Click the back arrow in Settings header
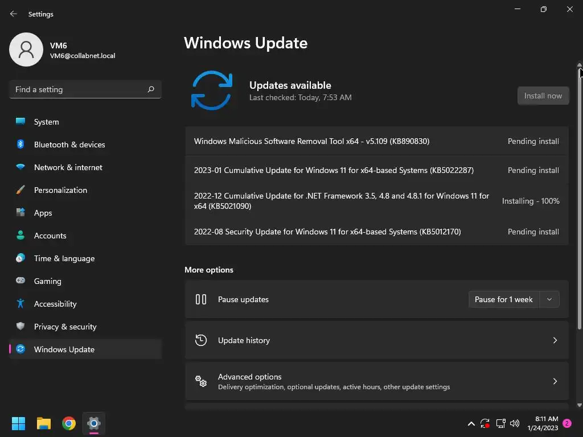The height and width of the screenshot is (437, 583). 14,14
